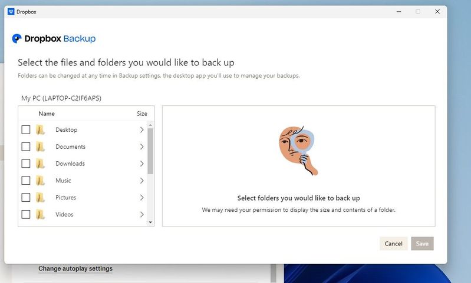The width and height of the screenshot is (471, 283).
Task: Check the Desktop folder checkbox
Action: click(x=26, y=130)
